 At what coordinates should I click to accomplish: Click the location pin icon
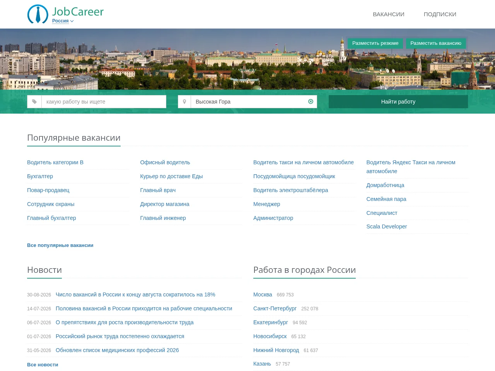point(184,102)
